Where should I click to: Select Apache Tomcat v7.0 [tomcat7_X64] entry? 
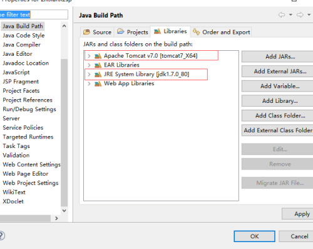point(151,56)
